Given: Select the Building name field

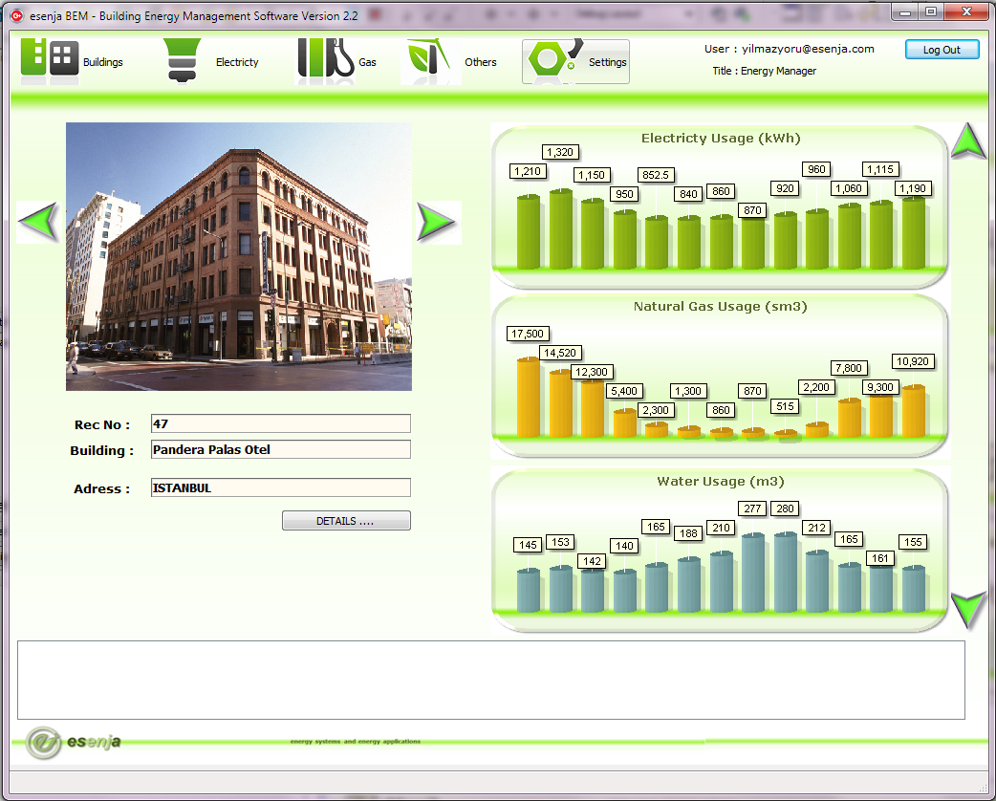Looking at the screenshot, I should (280, 449).
